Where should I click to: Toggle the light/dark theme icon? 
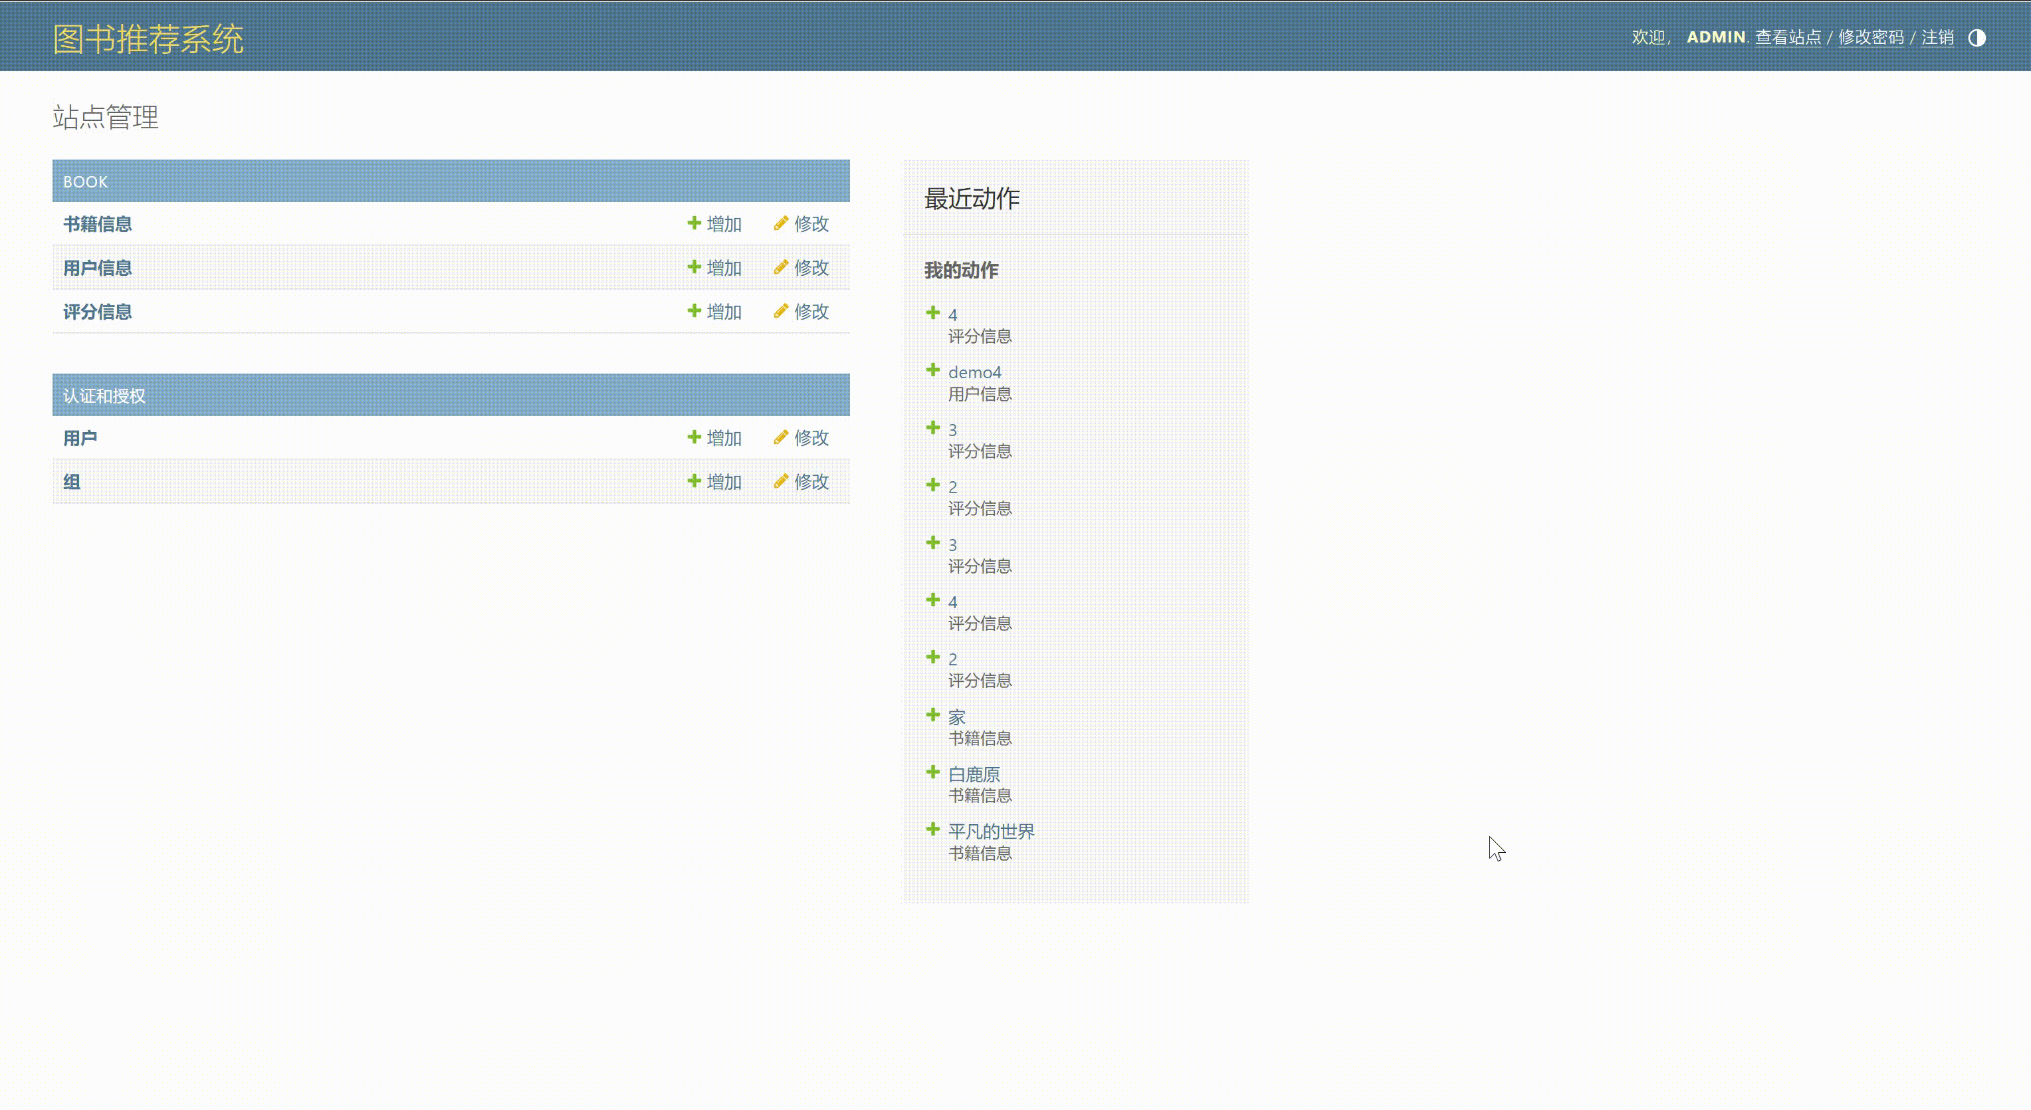1976,38
